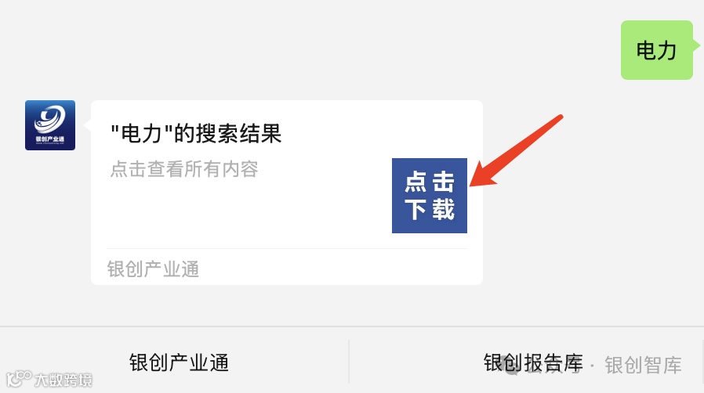Click the green 电力 sent message bubble
The width and height of the screenshot is (704, 393).
click(x=656, y=50)
